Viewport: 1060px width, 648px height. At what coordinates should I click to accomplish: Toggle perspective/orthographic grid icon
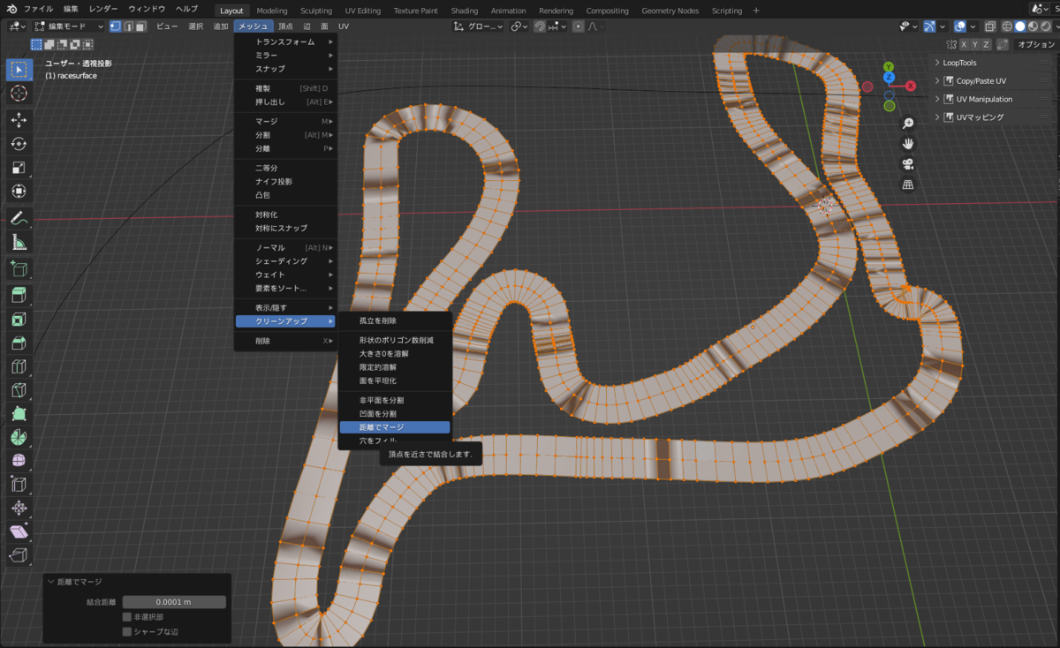(907, 185)
